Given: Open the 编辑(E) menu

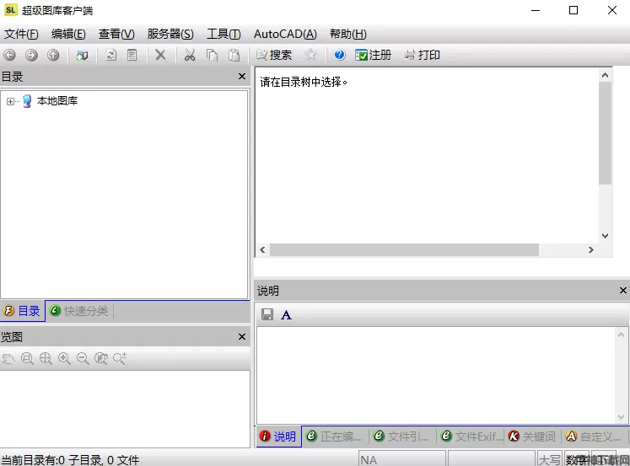Looking at the screenshot, I should click(x=68, y=34).
